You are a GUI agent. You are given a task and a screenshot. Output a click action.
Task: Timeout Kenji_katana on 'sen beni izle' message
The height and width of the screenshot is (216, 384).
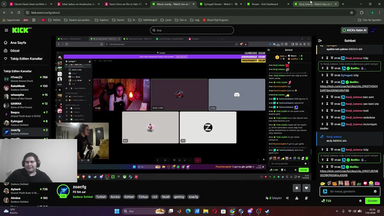click(327, 104)
